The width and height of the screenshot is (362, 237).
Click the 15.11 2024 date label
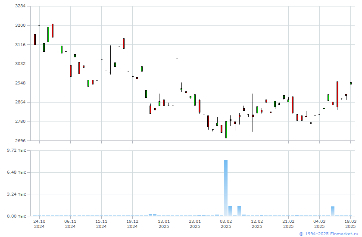(101, 223)
